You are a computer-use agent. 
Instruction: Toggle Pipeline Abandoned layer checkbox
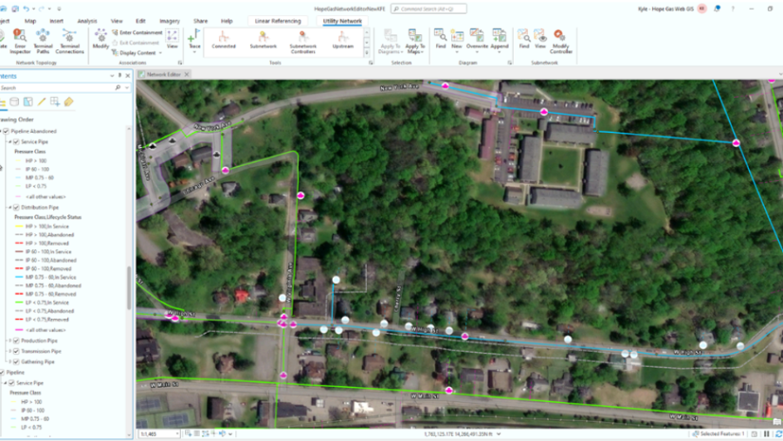(6, 131)
